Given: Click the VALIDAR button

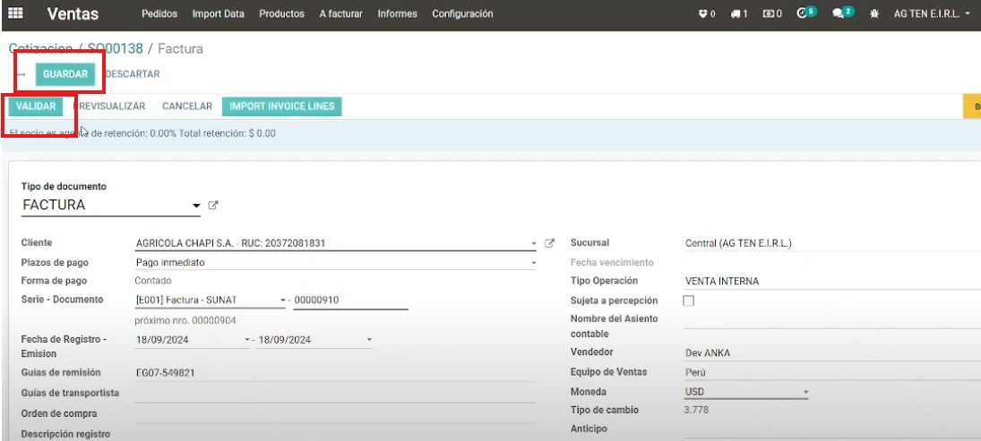Looking at the screenshot, I should [x=36, y=106].
